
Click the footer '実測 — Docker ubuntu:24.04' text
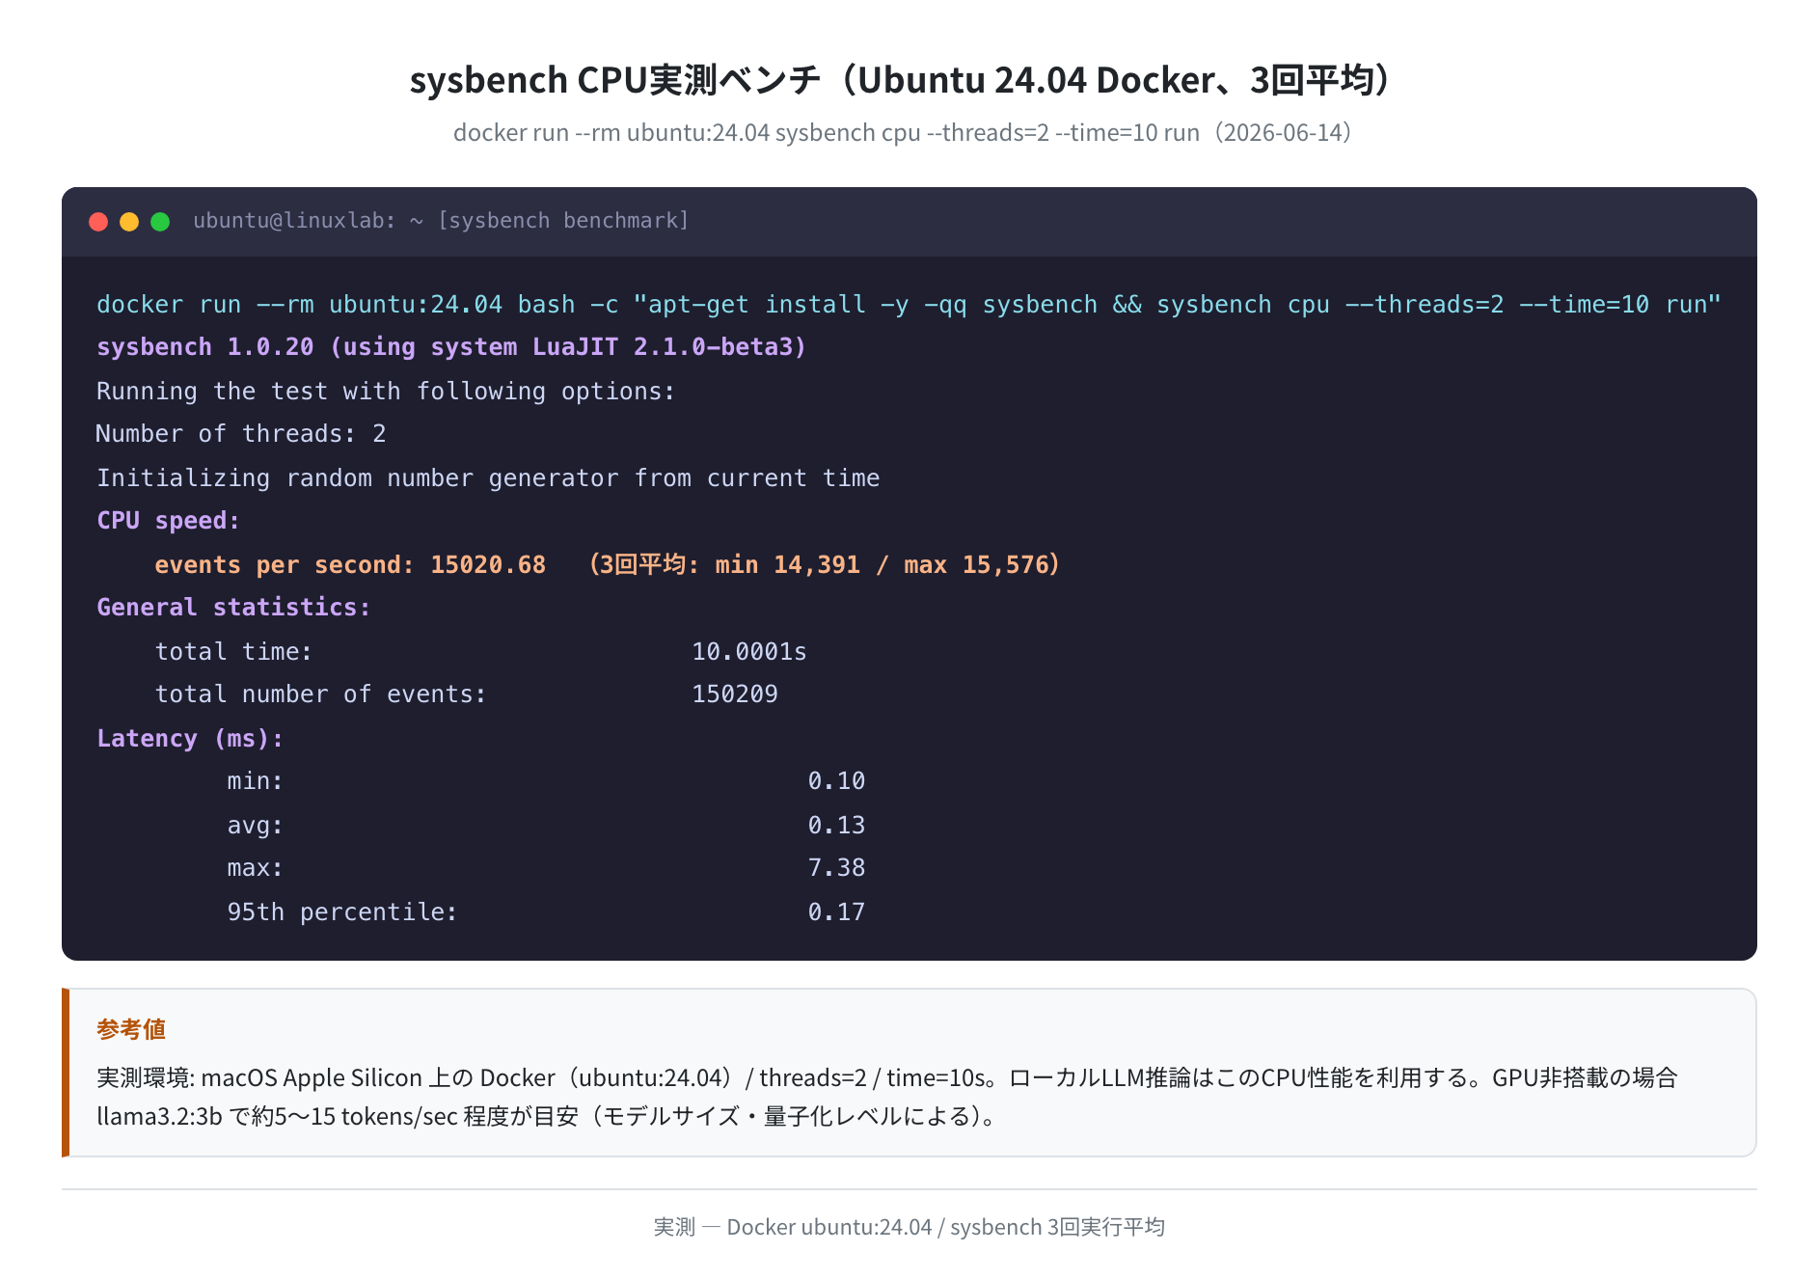point(909,1227)
